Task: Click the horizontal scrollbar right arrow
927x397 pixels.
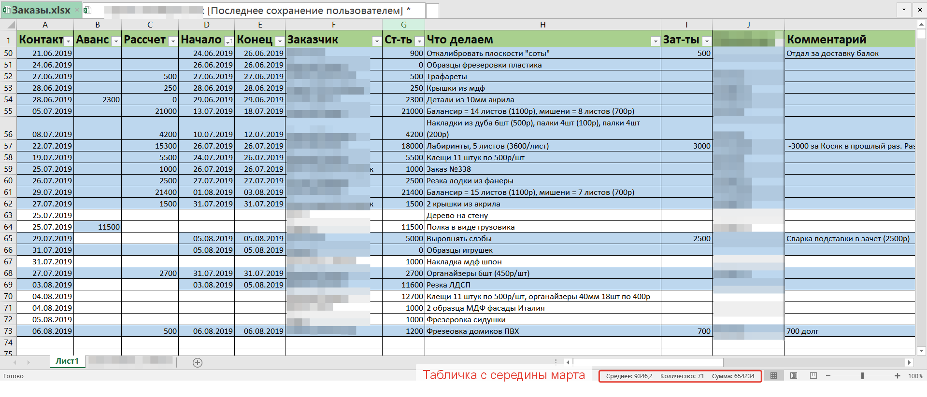Action: (x=909, y=362)
